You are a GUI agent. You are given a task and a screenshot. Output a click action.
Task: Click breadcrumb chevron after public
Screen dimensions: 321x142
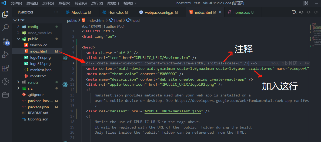click(x=79, y=20)
